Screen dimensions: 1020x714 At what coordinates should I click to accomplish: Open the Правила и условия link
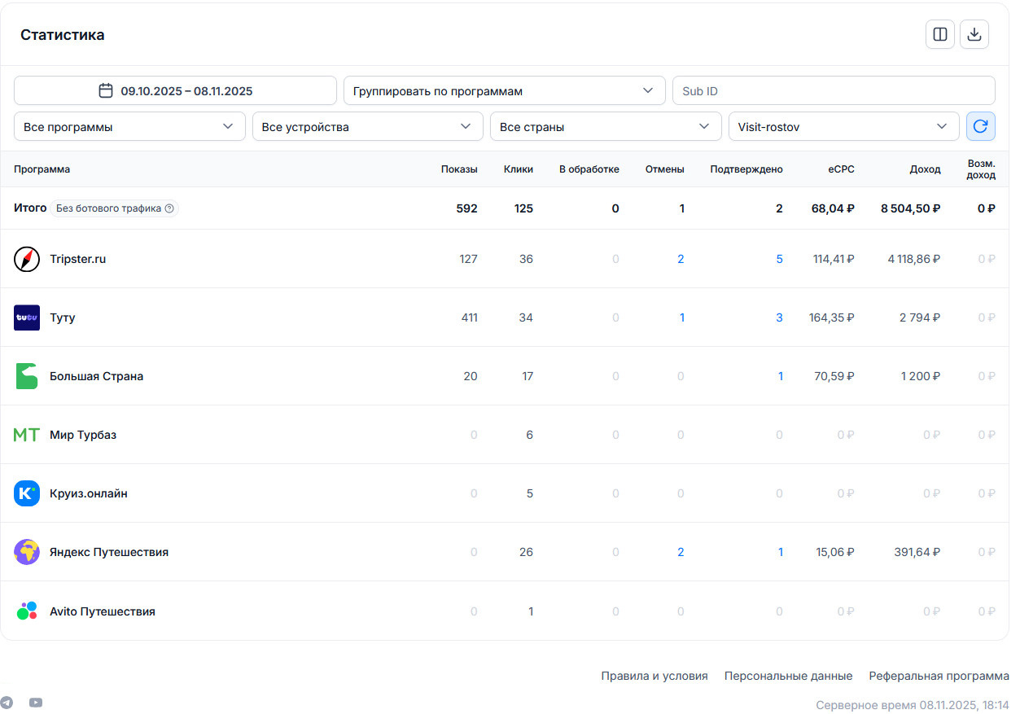point(654,676)
